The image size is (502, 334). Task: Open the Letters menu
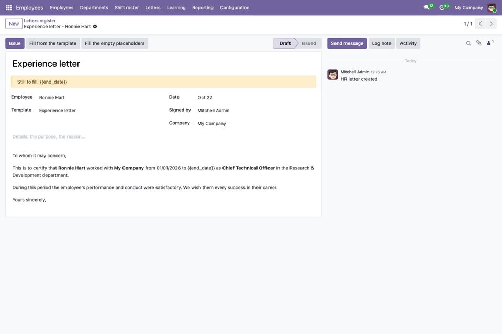click(x=153, y=8)
